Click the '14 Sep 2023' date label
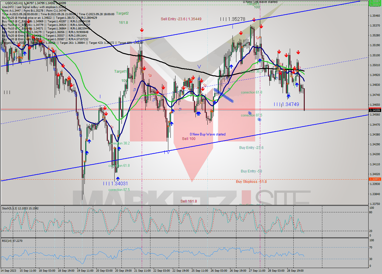Image resolution: width=382 pixels, height=274 pixels. (9, 270)
